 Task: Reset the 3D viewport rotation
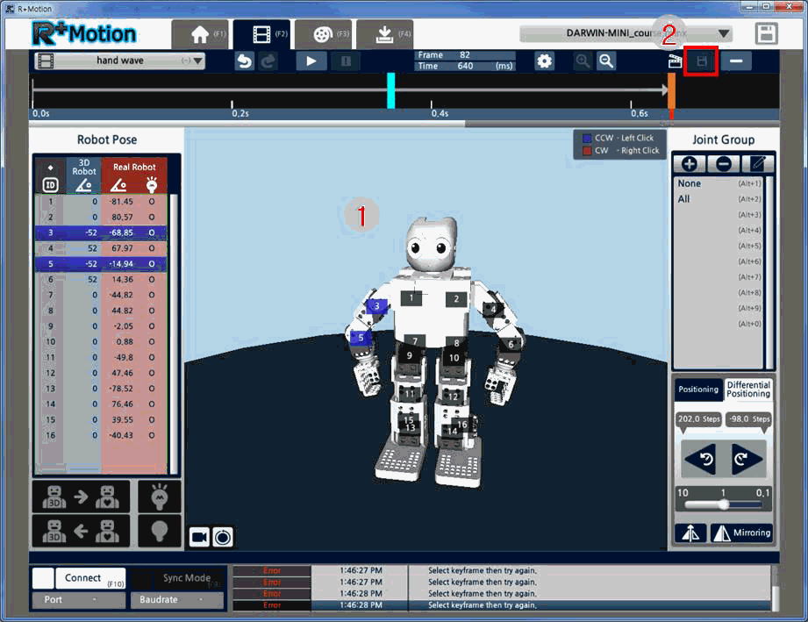pyautogui.click(x=223, y=538)
